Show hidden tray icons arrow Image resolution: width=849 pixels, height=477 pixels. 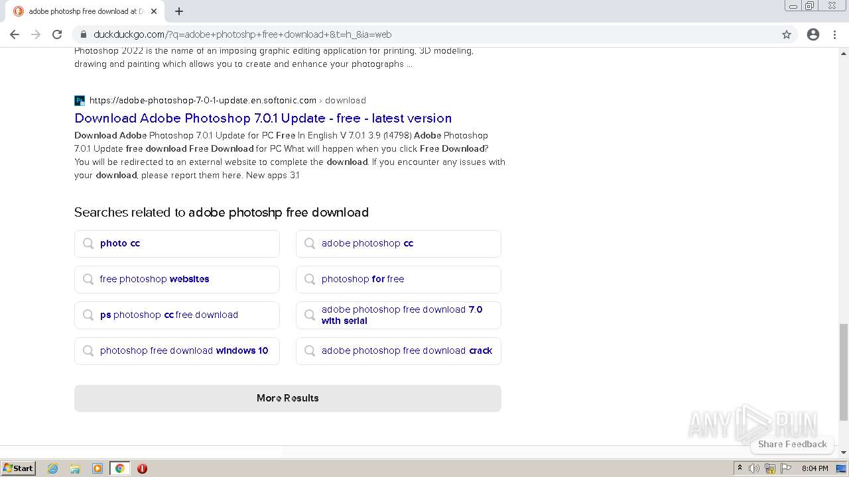click(x=740, y=468)
